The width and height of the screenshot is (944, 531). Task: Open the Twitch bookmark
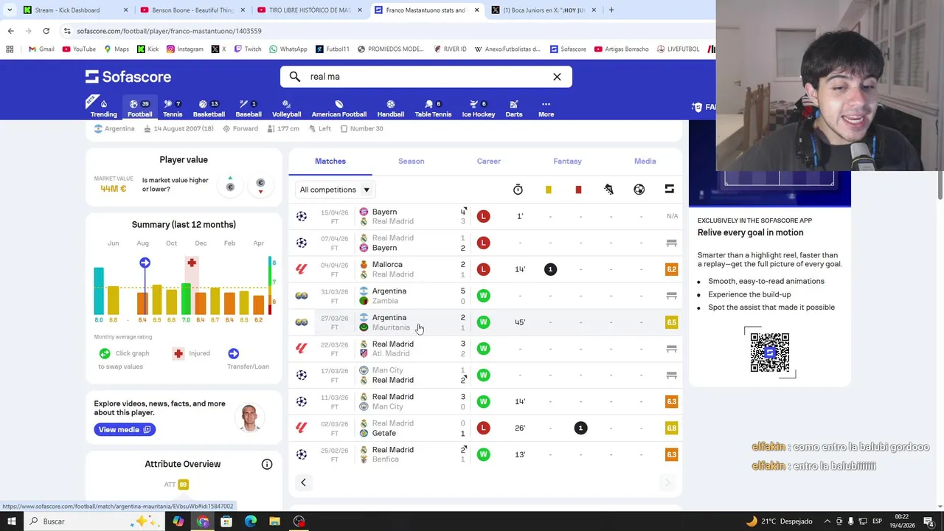247,49
